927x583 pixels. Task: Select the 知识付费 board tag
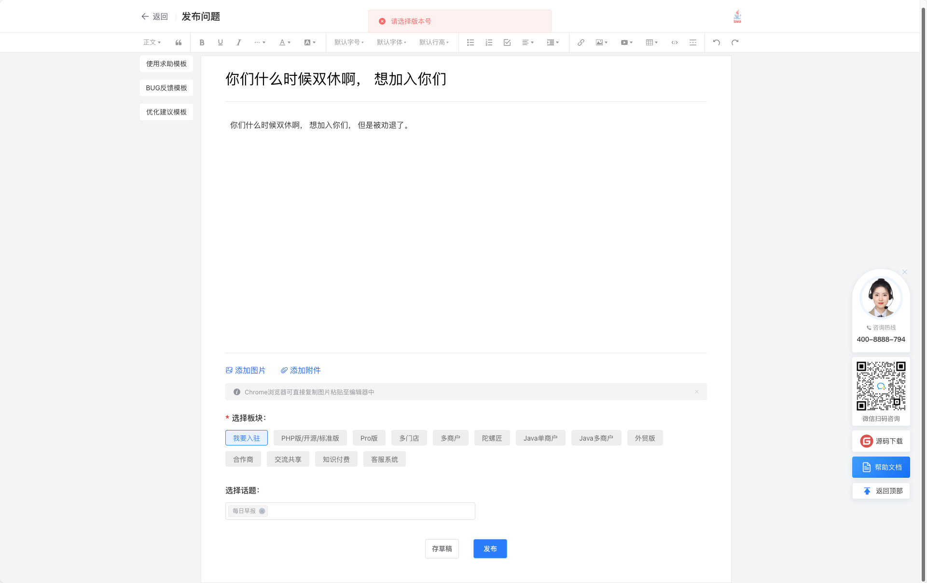[x=336, y=459]
